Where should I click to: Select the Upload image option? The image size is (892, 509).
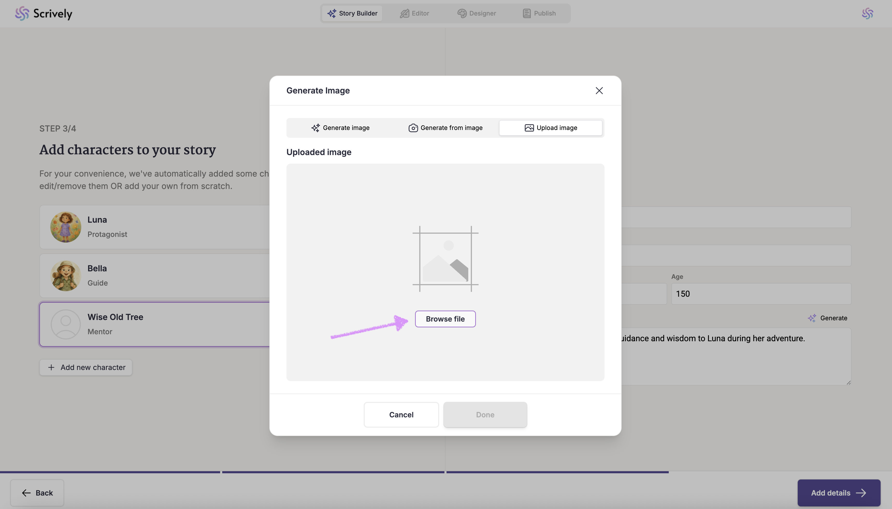pyautogui.click(x=551, y=128)
